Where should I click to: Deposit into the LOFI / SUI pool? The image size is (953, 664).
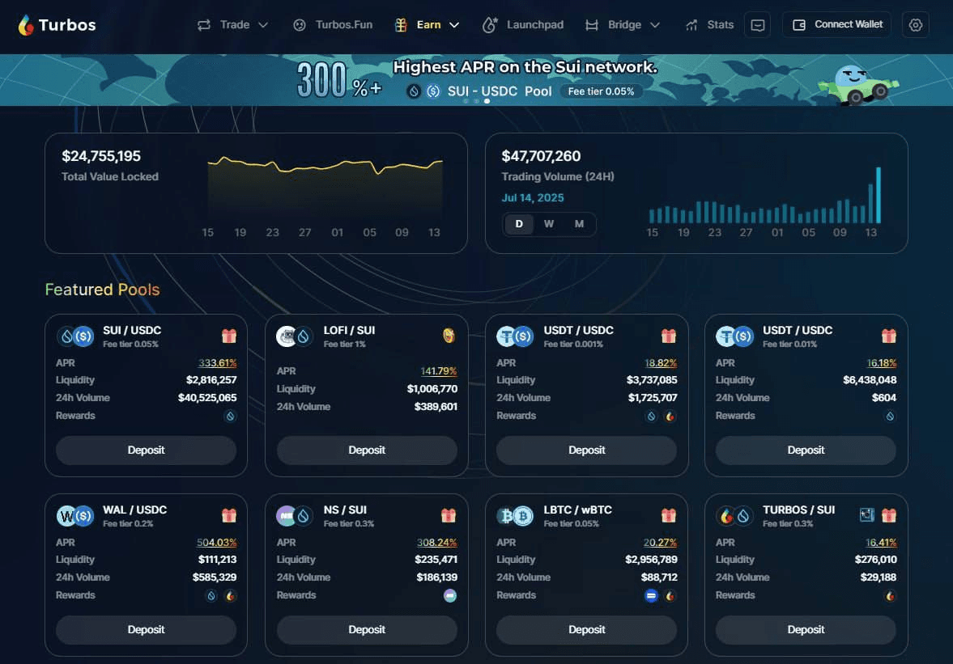[367, 450]
